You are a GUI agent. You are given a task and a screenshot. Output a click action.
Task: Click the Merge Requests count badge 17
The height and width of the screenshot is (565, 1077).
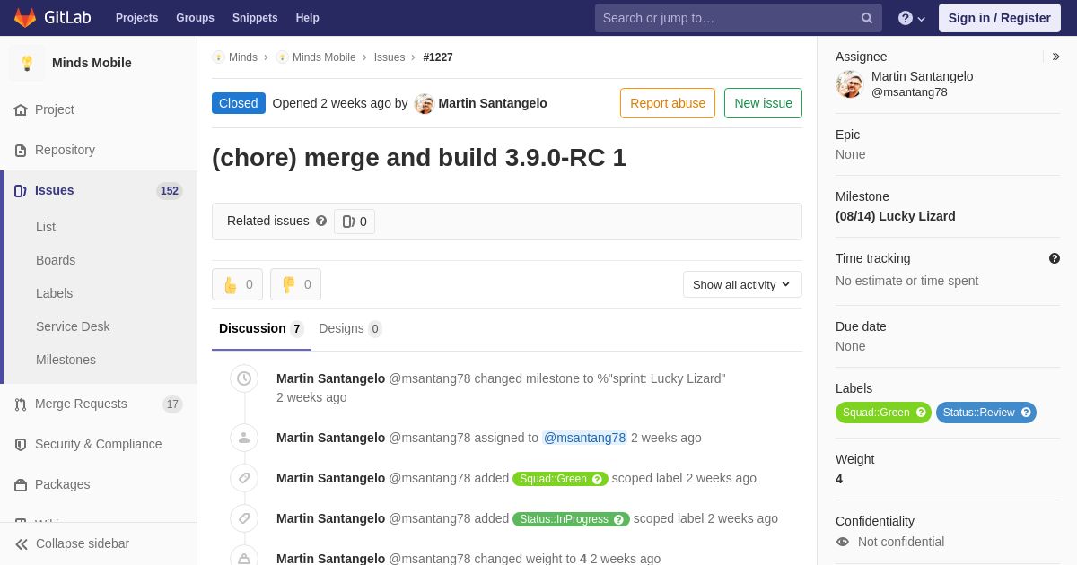point(172,404)
